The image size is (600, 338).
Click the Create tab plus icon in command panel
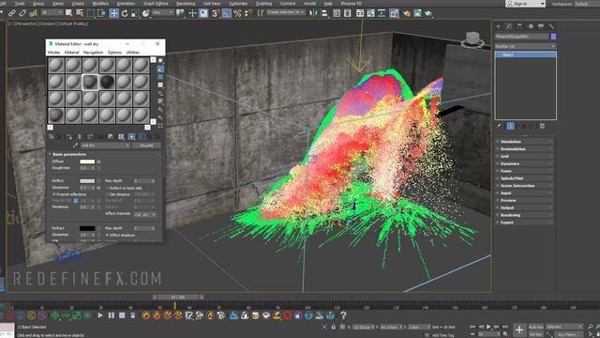498,26
